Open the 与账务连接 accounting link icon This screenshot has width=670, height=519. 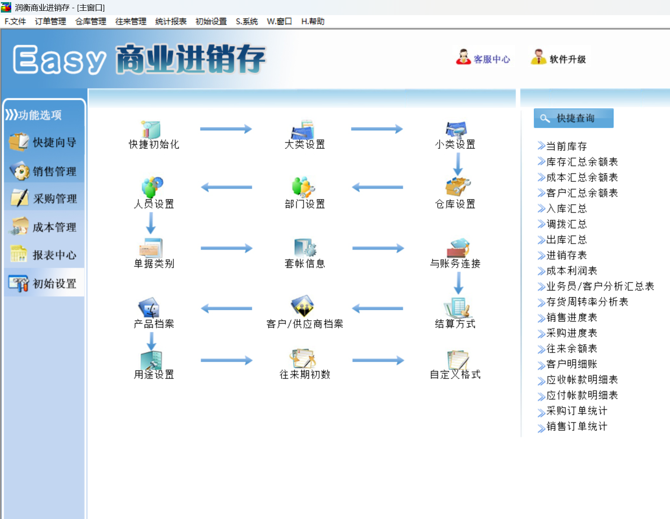(458, 248)
